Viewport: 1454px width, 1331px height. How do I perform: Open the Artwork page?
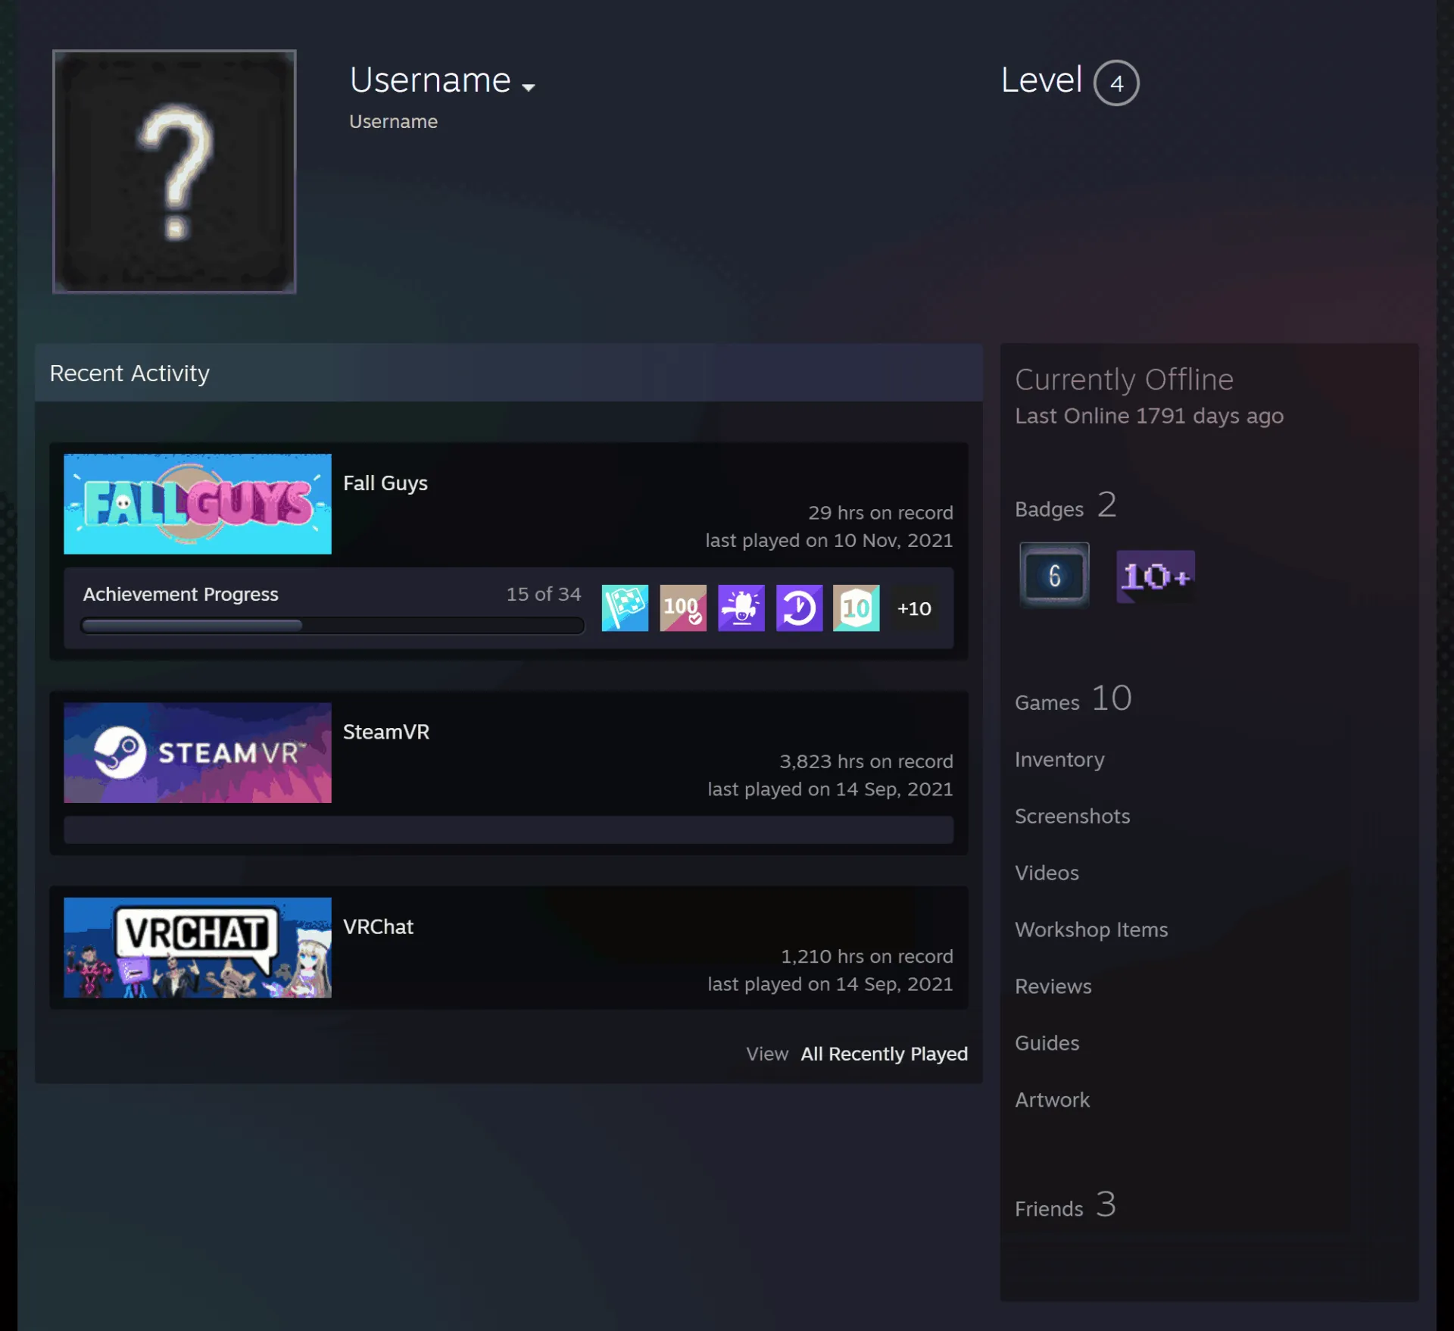(x=1052, y=1100)
